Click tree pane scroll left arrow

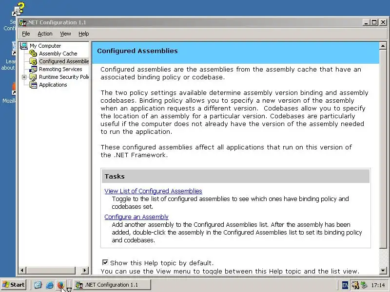(x=22, y=270)
